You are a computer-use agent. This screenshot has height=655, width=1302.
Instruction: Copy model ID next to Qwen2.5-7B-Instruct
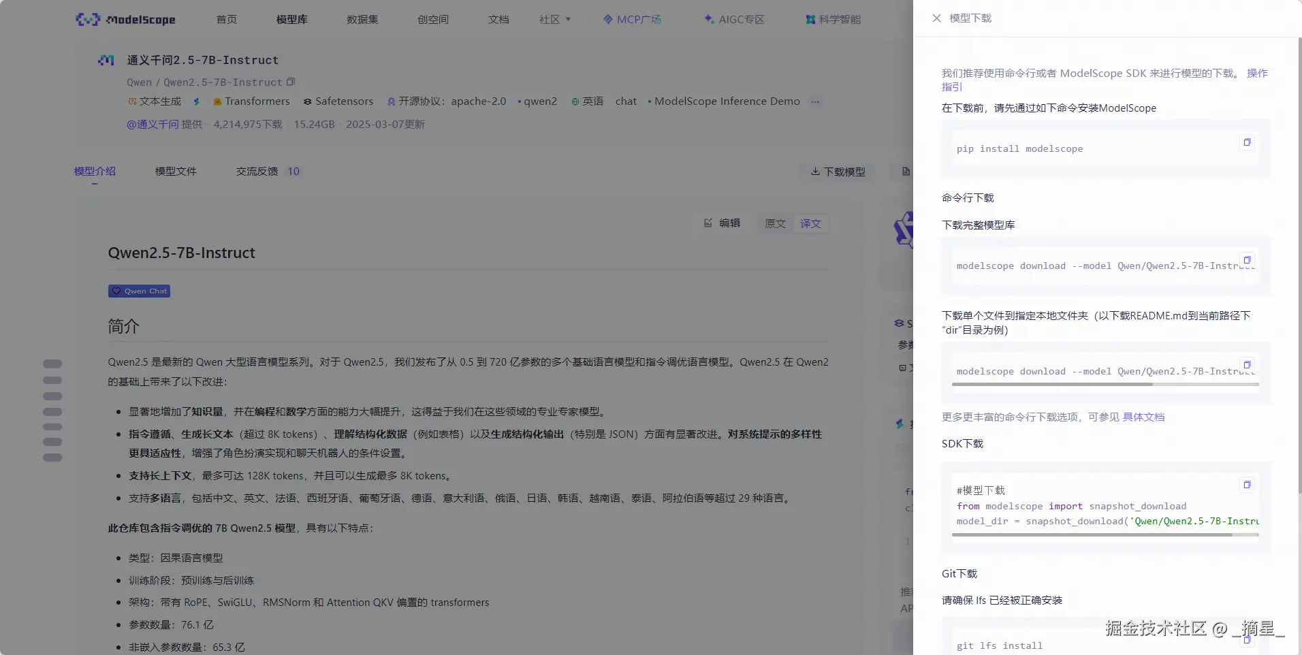click(291, 82)
